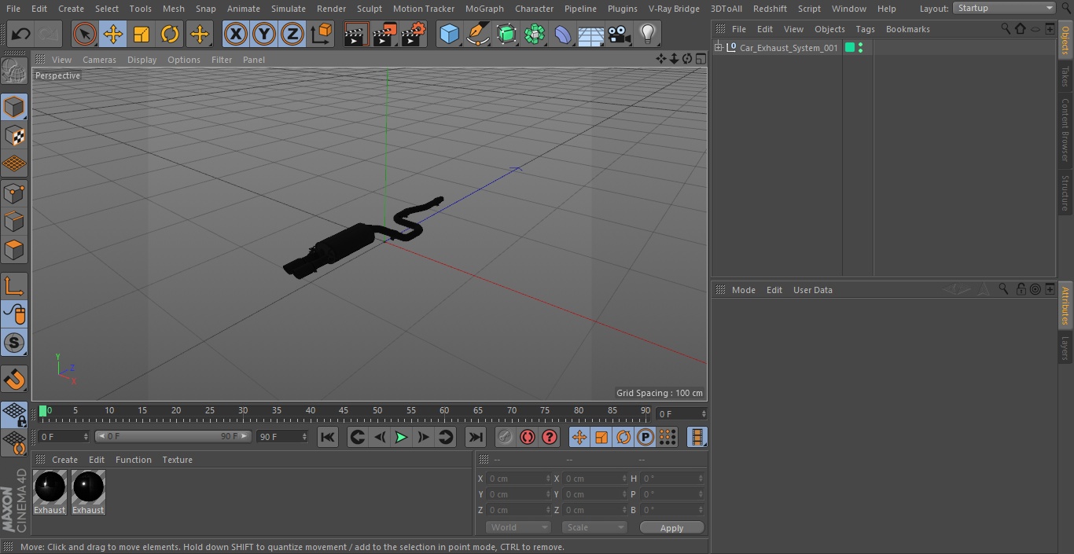Viewport: 1074px width, 554px height.
Task: Activate the Move tool
Action: [x=113, y=35]
